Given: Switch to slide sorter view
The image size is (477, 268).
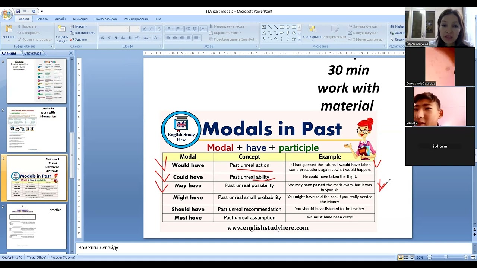Looking at the screenshot, I should point(406,257).
